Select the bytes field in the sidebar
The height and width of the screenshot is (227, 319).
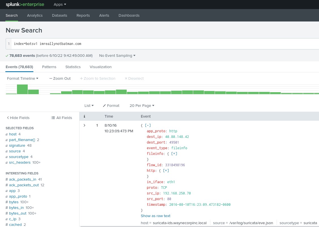(14, 202)
